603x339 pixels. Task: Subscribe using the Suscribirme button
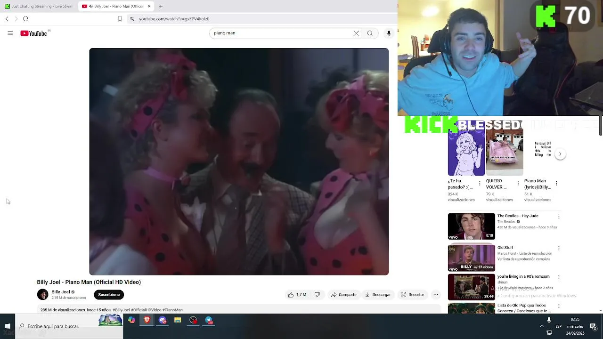(x=109, y=295)
